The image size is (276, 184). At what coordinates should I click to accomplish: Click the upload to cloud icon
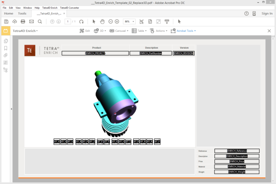pyautogui.click(x=15, y=22)
